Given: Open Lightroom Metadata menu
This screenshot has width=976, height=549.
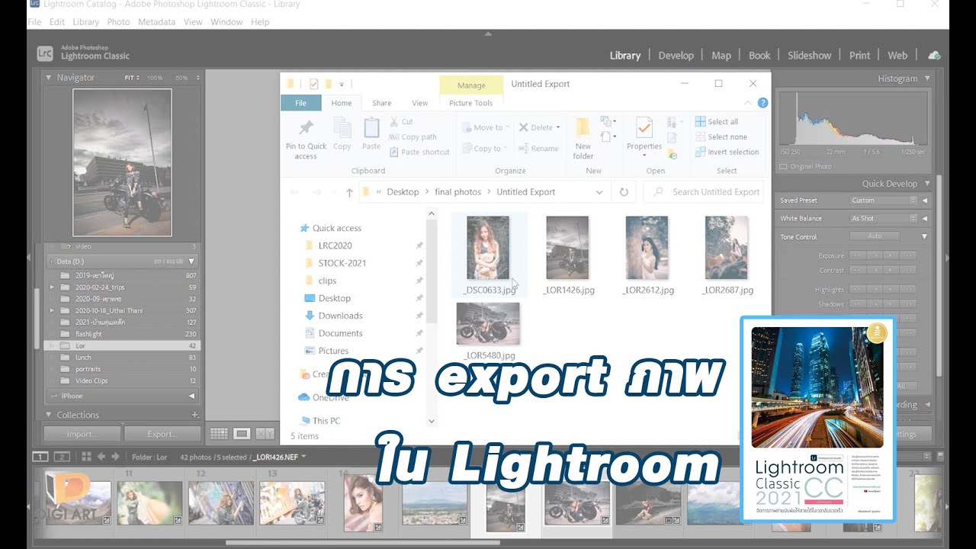Looking at the screenshot, I should 156,22.
